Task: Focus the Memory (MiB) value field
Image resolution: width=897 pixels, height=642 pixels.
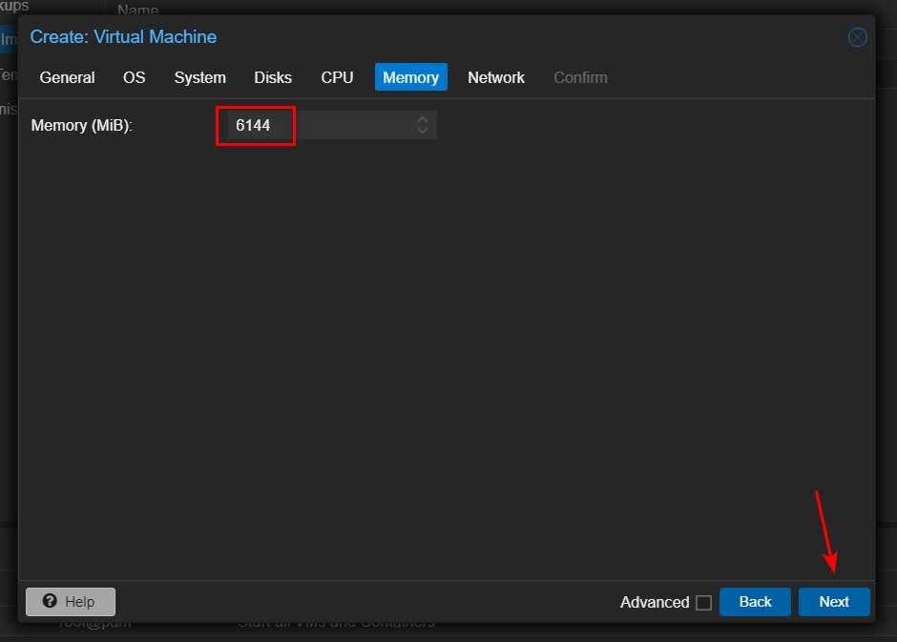Action: click(x=315, y=125)
